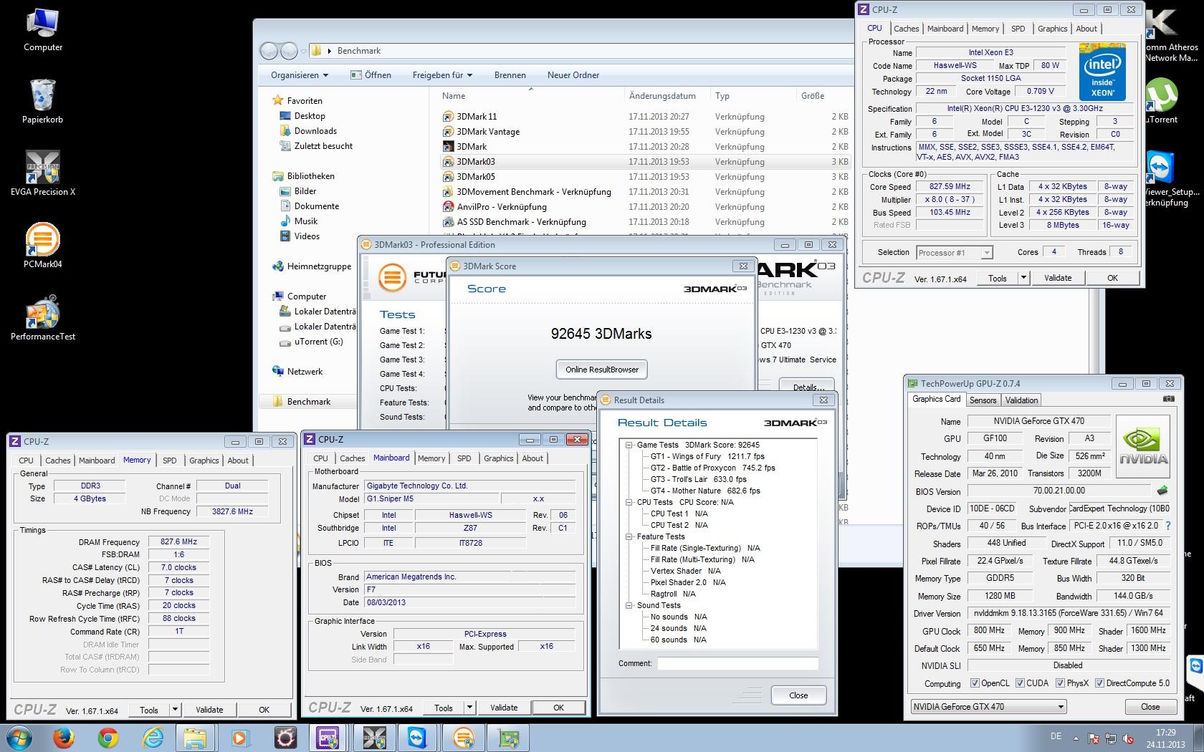Screen dimensions: 1204x752
Task: Toggle PhysX checkbox in GPU-Z
Action: pos(1060,683)
